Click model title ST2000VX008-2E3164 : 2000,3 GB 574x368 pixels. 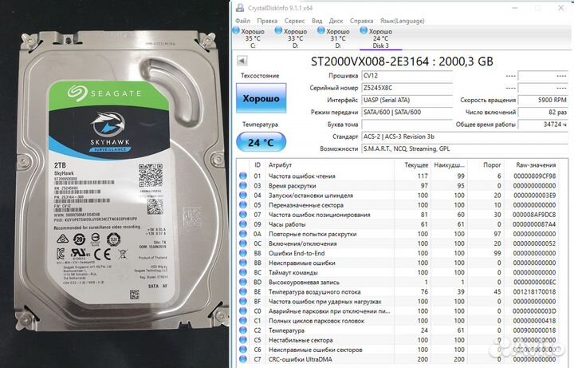tap(402, 61)
